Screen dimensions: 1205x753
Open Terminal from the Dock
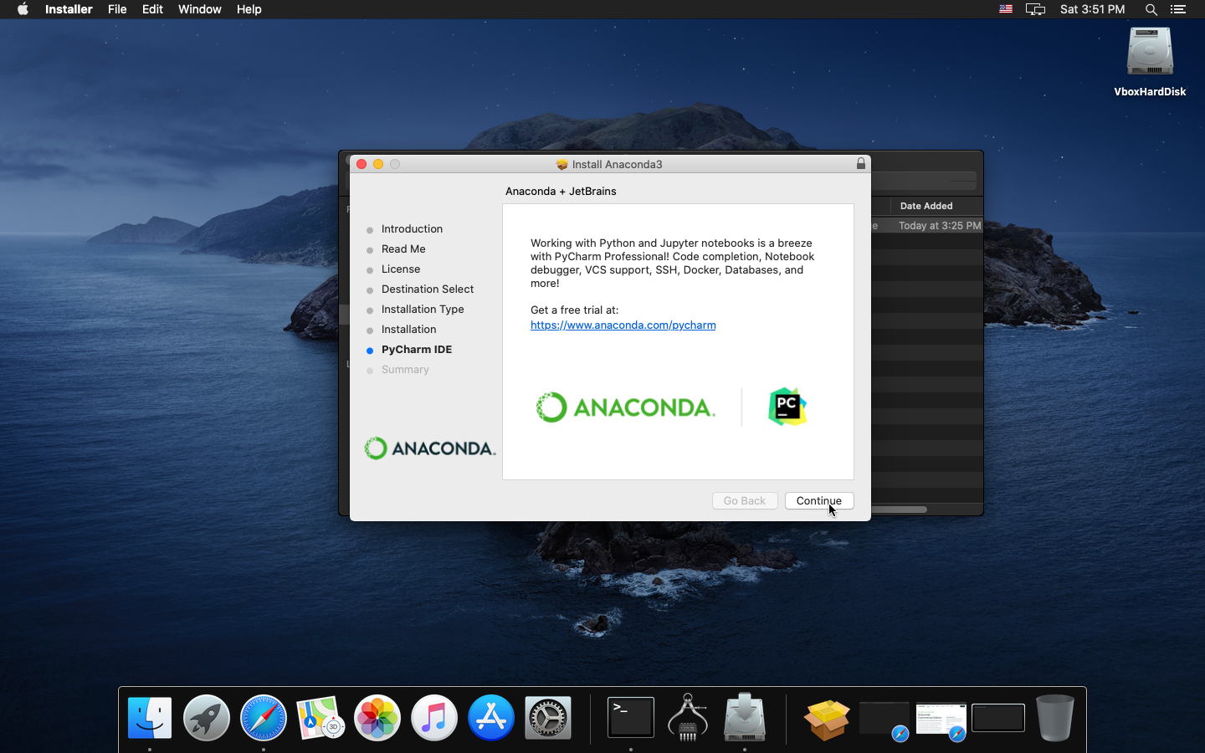click(631, 718)
